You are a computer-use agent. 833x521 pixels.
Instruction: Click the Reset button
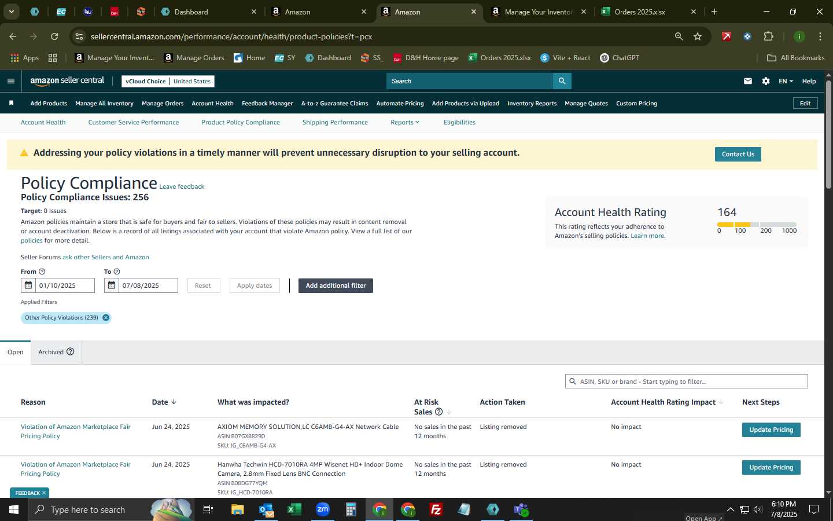203,285
